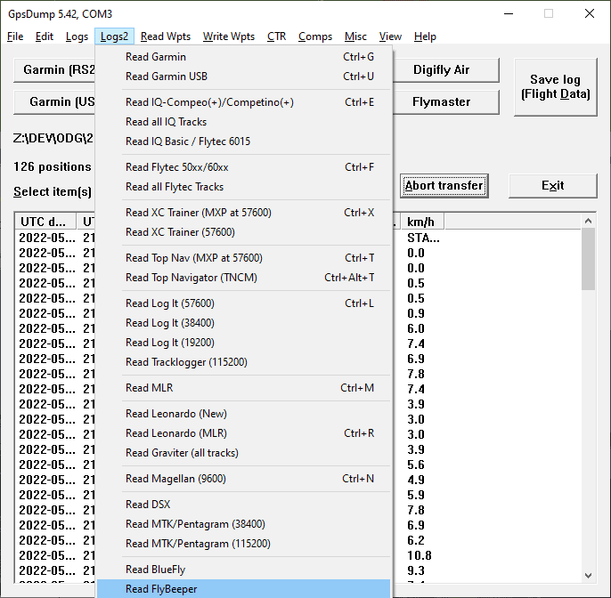
Task: Select Read IQ-Compeo(+)/Competino(+)
Action: click(x=243, y=102)
